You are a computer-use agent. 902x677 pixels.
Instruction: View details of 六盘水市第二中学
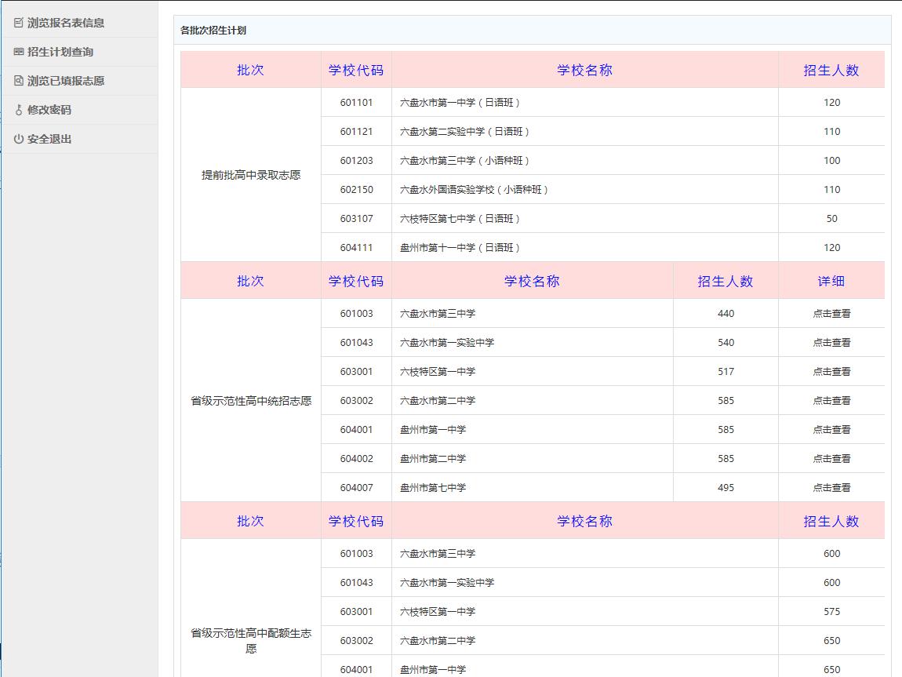pyautogui.click(x=834, y=400)
